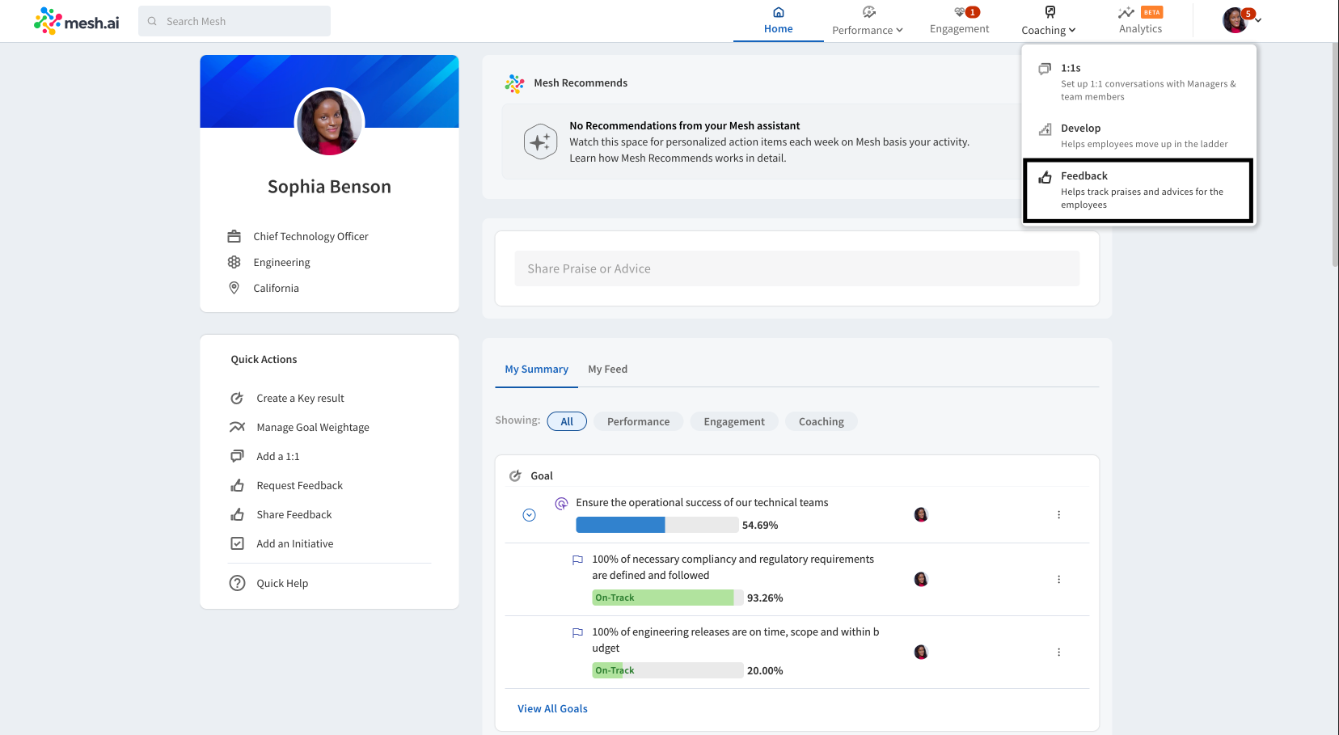Screen dimensions: 1339x735
Task: Click the 20.00% On-Track progress bar
Action: (668, 670)
